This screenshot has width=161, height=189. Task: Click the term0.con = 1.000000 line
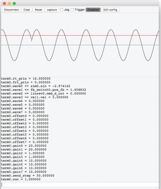[21, 179]
